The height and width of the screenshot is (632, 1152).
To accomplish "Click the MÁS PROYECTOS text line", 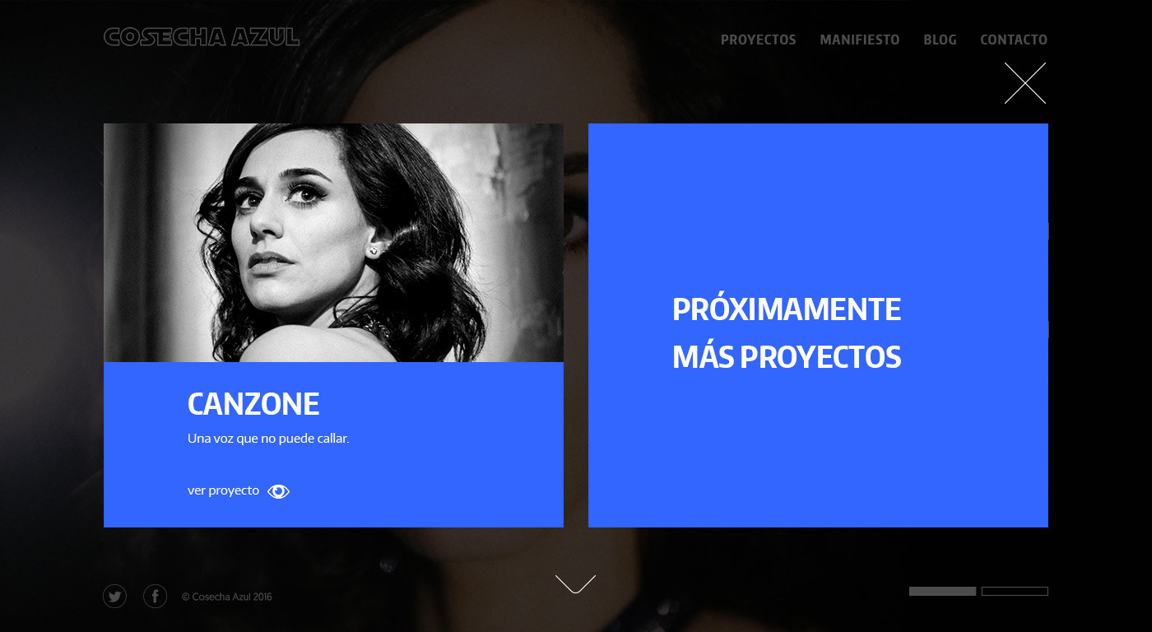I will tap(787, 357).
